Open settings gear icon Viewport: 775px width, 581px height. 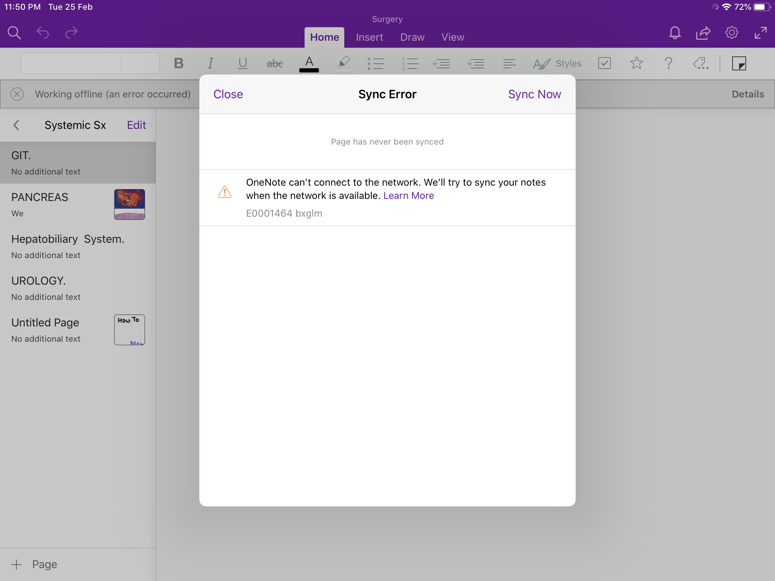(731, 33)
